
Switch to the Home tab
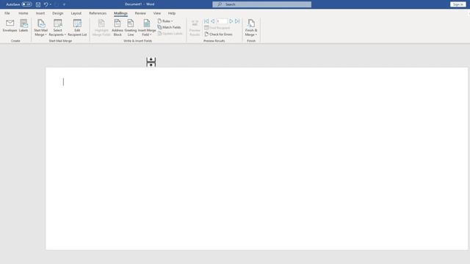click(x=23, y=13)
